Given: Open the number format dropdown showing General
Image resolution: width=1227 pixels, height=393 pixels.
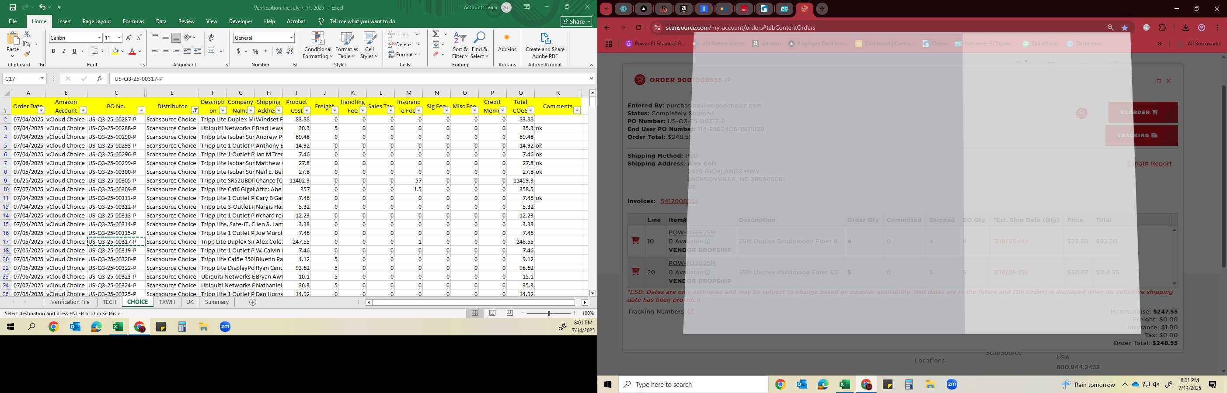Looking at the screenshot, I should point(291,38).
